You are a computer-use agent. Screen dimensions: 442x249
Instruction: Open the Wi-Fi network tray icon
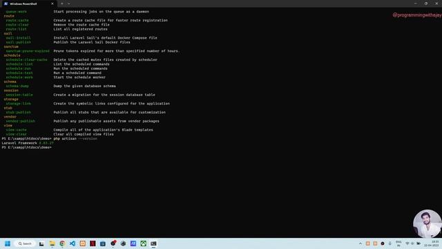(x=407, y=243)
